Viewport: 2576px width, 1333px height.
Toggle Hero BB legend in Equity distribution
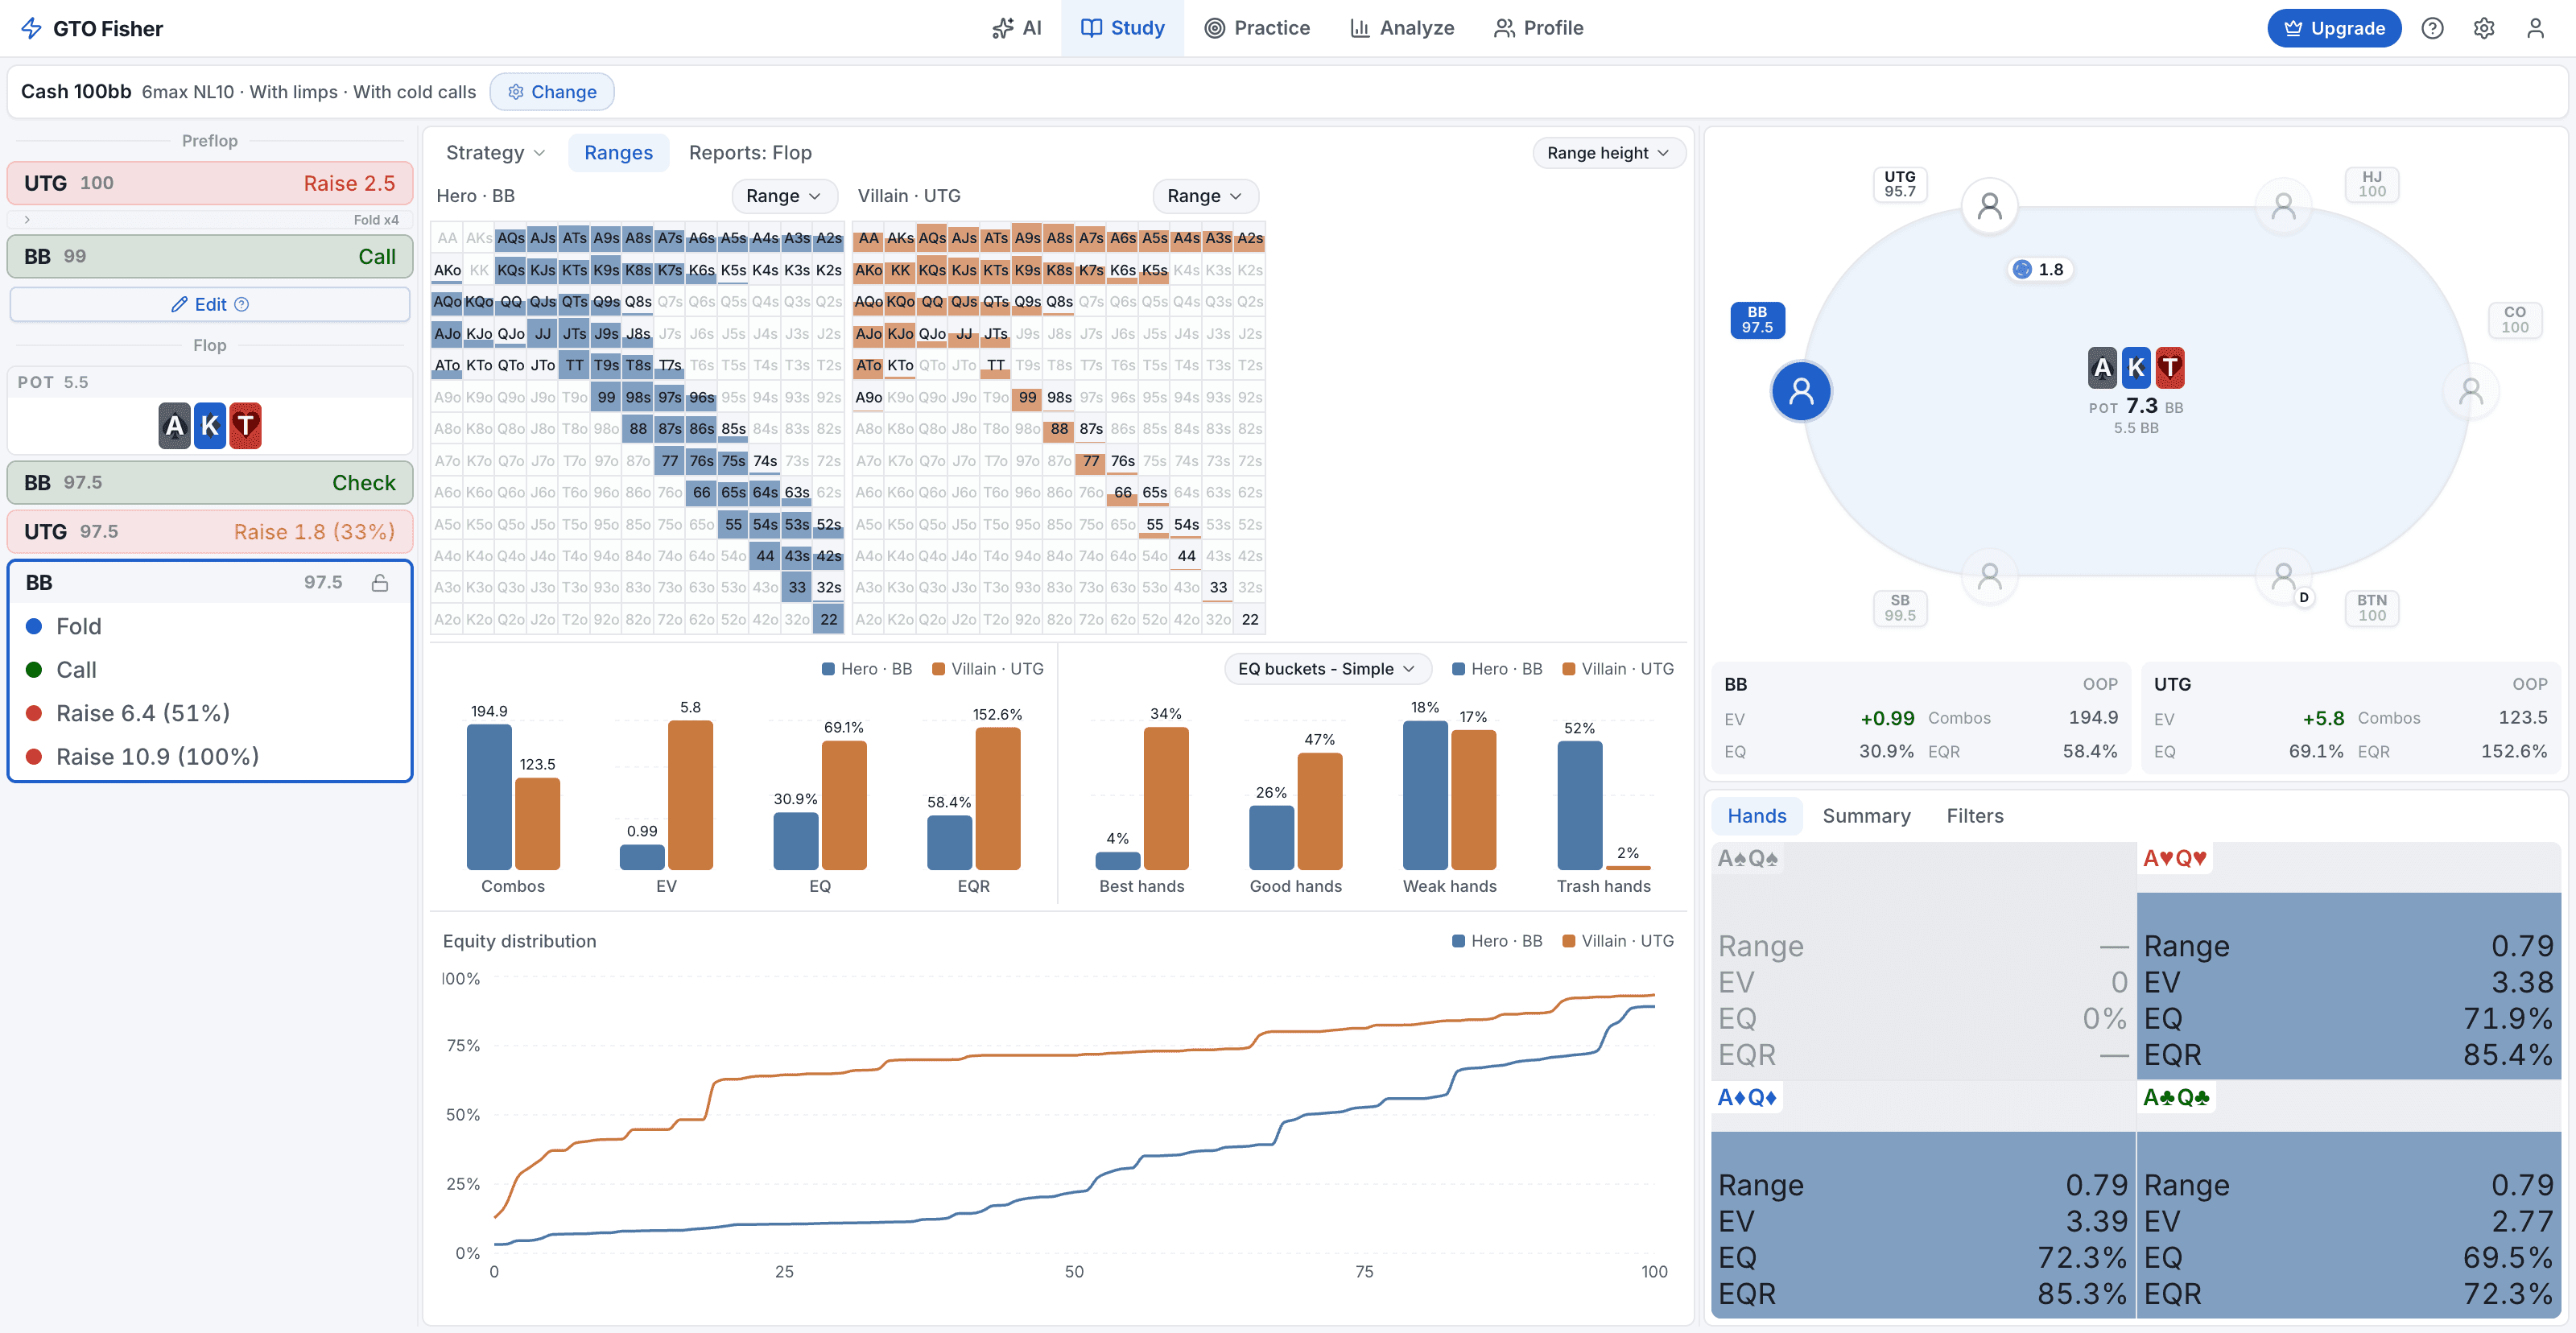coord(1496,941)
